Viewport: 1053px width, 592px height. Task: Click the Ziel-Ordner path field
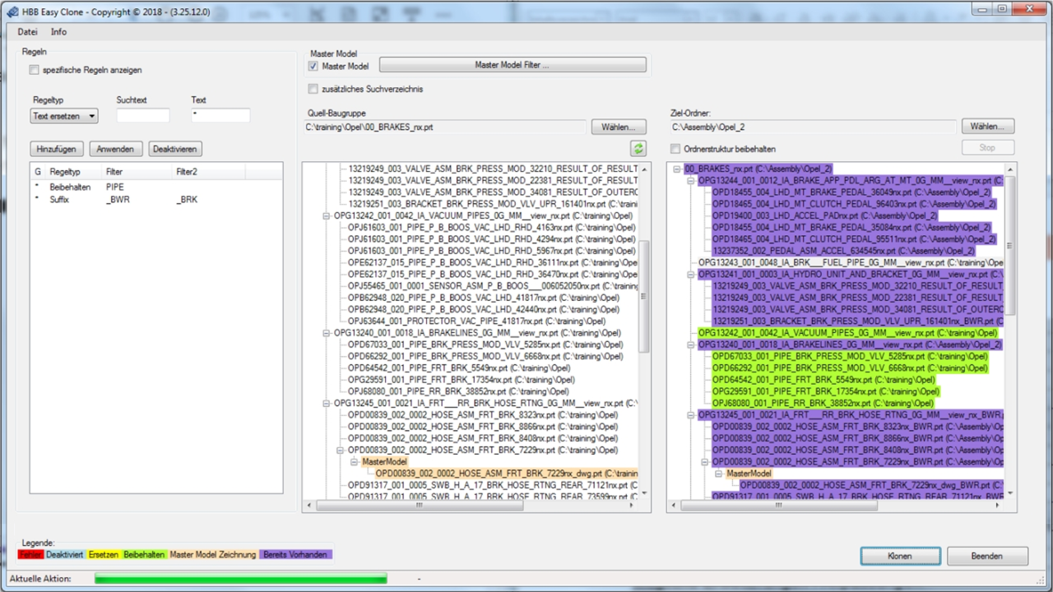click(x=813, y=127)
